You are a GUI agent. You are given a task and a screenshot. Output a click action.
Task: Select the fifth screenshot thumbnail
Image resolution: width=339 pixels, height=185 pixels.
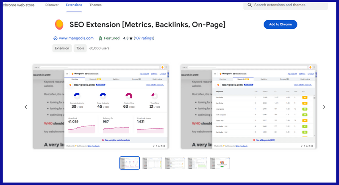(x=220, y=163)
